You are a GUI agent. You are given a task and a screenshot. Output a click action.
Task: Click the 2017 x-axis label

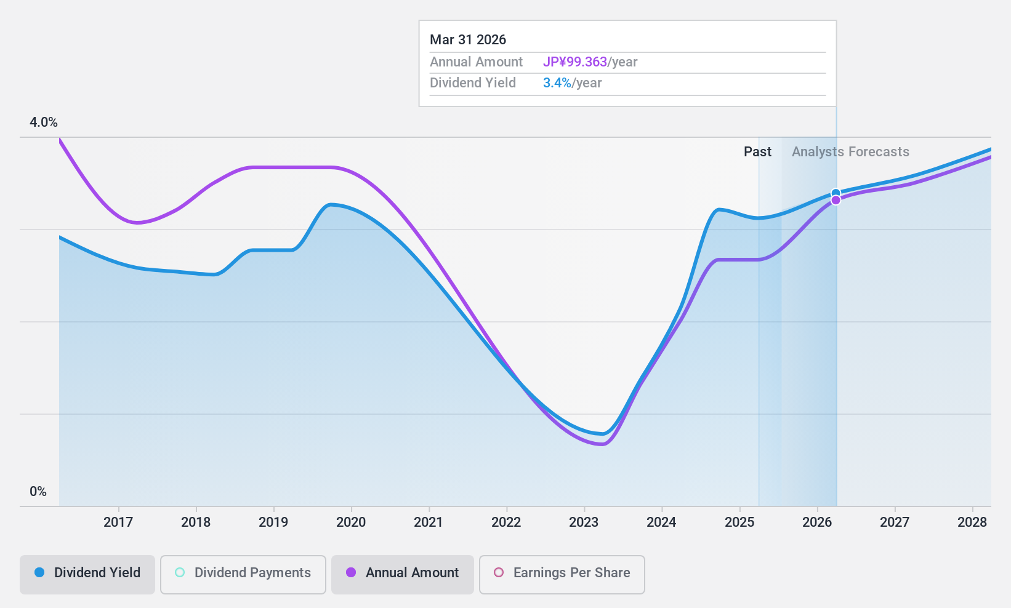coord(118,522)
